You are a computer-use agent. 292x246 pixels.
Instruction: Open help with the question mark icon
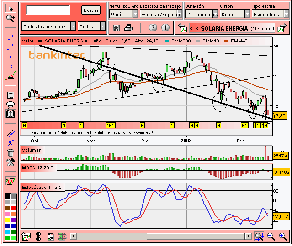click(x=153, y=28)
